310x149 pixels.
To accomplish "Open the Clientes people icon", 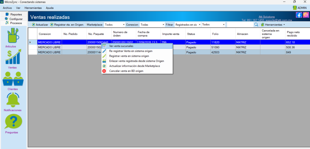I will [x=13, y=79].
